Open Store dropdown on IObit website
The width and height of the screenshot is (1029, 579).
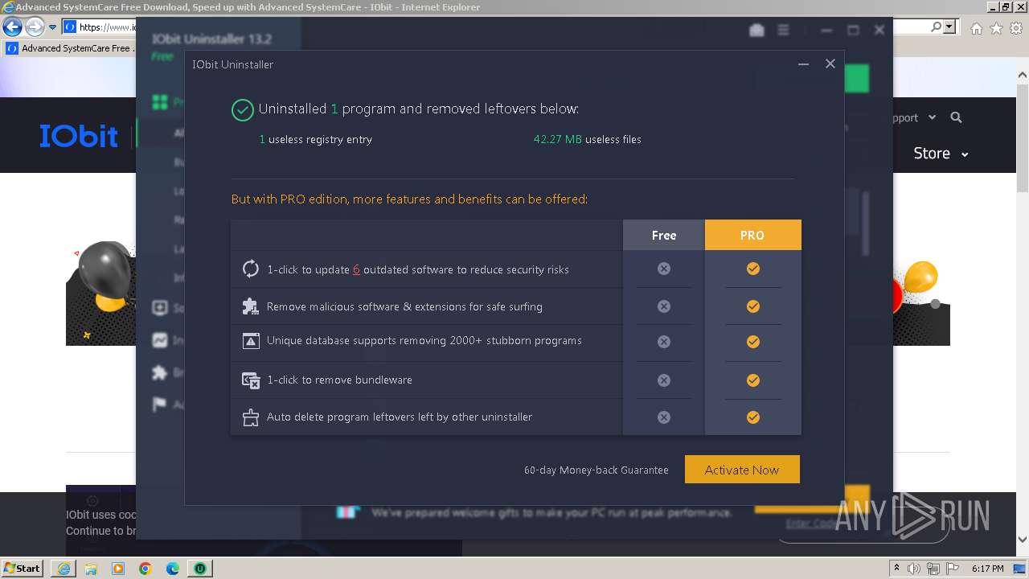click(941, 153)
